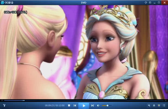
Task: Show the playlist panel
Action: click(x=164, y=105)
